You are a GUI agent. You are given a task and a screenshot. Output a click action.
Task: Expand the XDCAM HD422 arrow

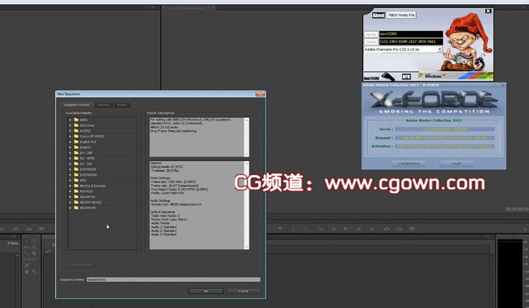[x=70, y=202]
